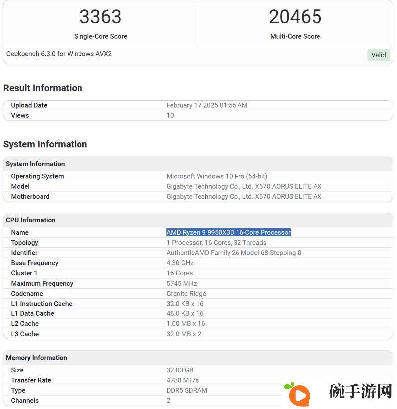Click highlighted AMD Ryzen 9 9950X3D processor name
Image resolution: width=397 pixels, height=409 pixels.
pyautogui.click(x=229, y=232)
